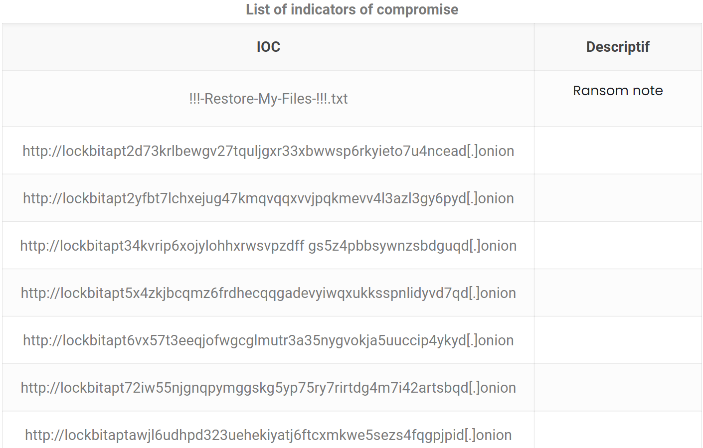Click empty Descriptif cell beside lockbitapt34kvrip6 row
Viewport: 703px width, 448px height.
point(618,245)
